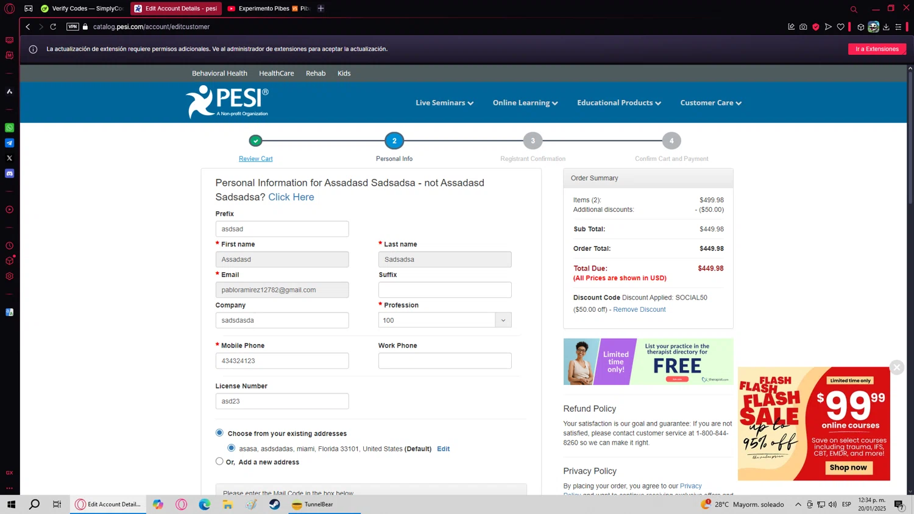This screenshot has height=514, width=914.
Task: Click therapist directory FREE banner
Action: tap(648, 362)
